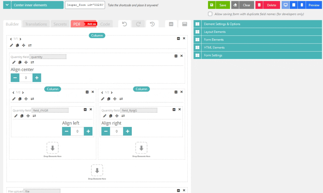Duplicate the 1/1 column
The width and height of the screenshot is (323, 193).
point(17,45)
